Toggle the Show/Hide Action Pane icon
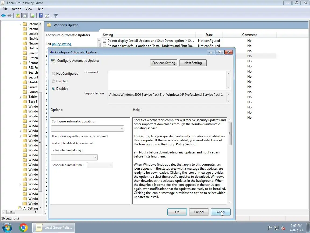 47,15
